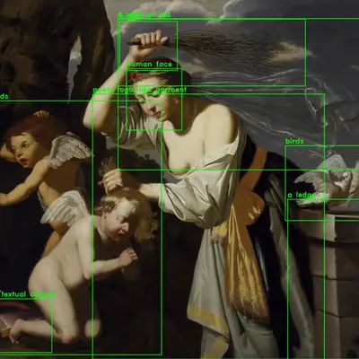Image resolution: width=359 pixels, height=359 pixels.
Task: Select the 'textual objects' label
Action: [28, 294]
